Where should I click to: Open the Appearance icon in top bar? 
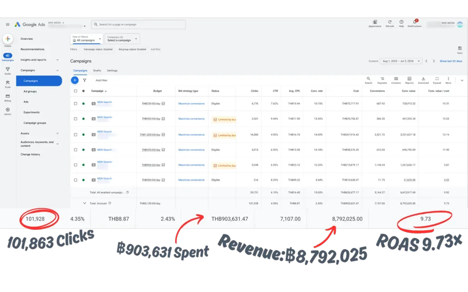[x=375, y=22]
